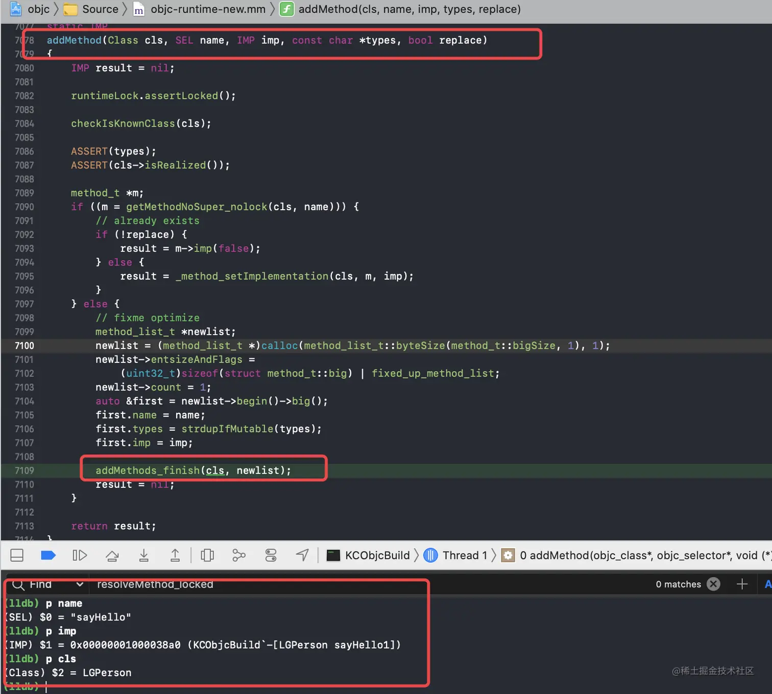Click the Simulate Location arrow icon
Screen dimensions: 772x694
pos(302,555)
